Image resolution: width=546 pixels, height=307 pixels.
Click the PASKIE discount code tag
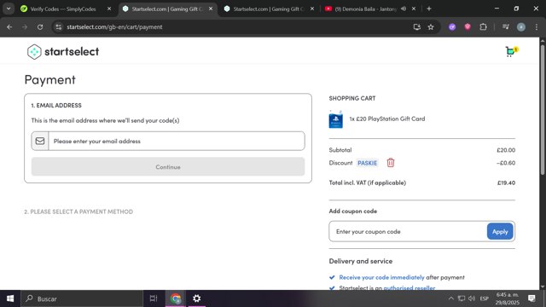pos(367,163)
